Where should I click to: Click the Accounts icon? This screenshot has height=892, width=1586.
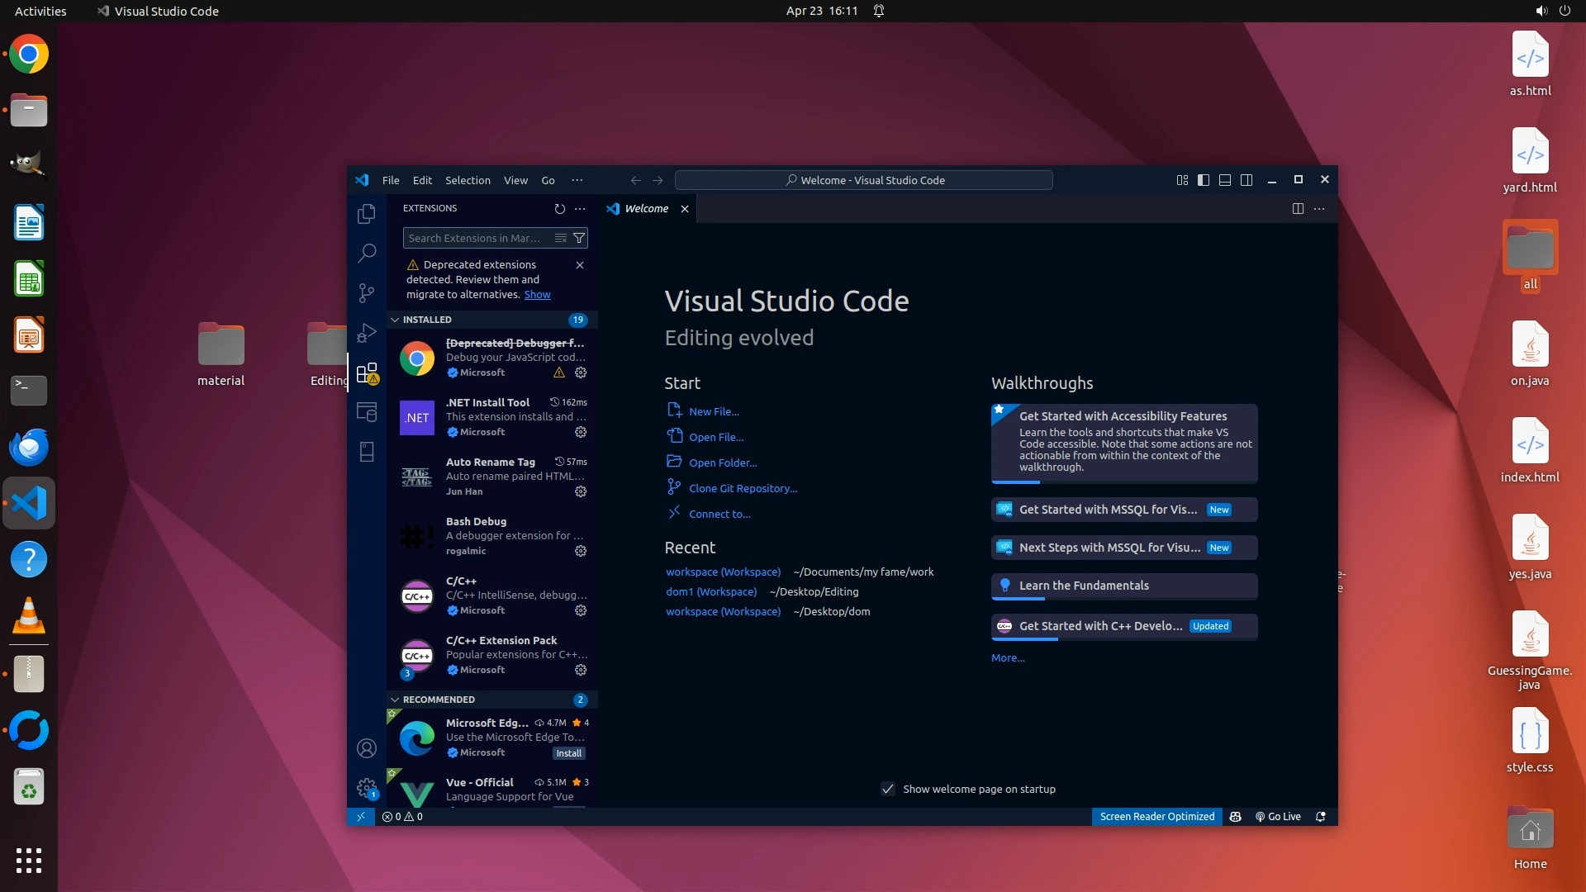tap(367, 749)
